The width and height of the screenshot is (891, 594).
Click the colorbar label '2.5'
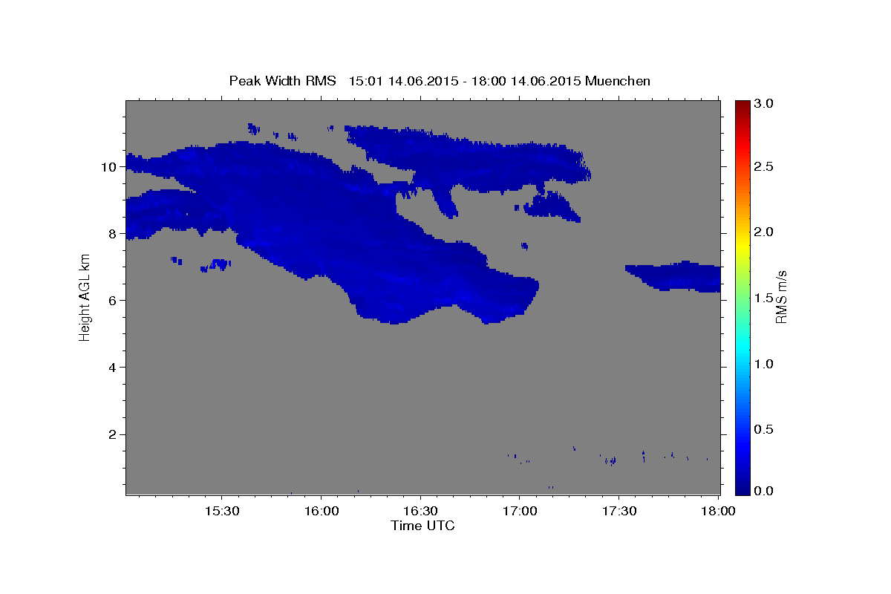click(765, 166)
